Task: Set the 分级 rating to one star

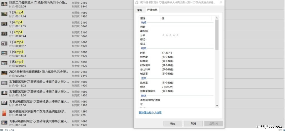Action: tap(163, 35)
